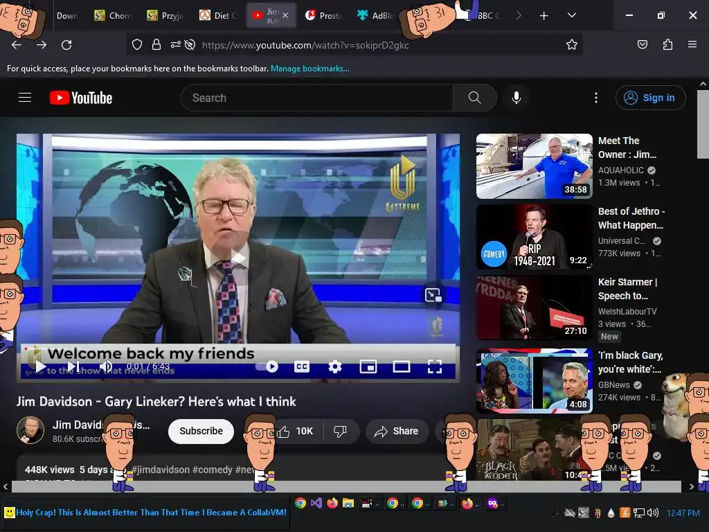Image resolution: width=709 pixels, height=532 pixels.
Task: Dislike the video with thumbs down
Action: (x=340, y=432)
